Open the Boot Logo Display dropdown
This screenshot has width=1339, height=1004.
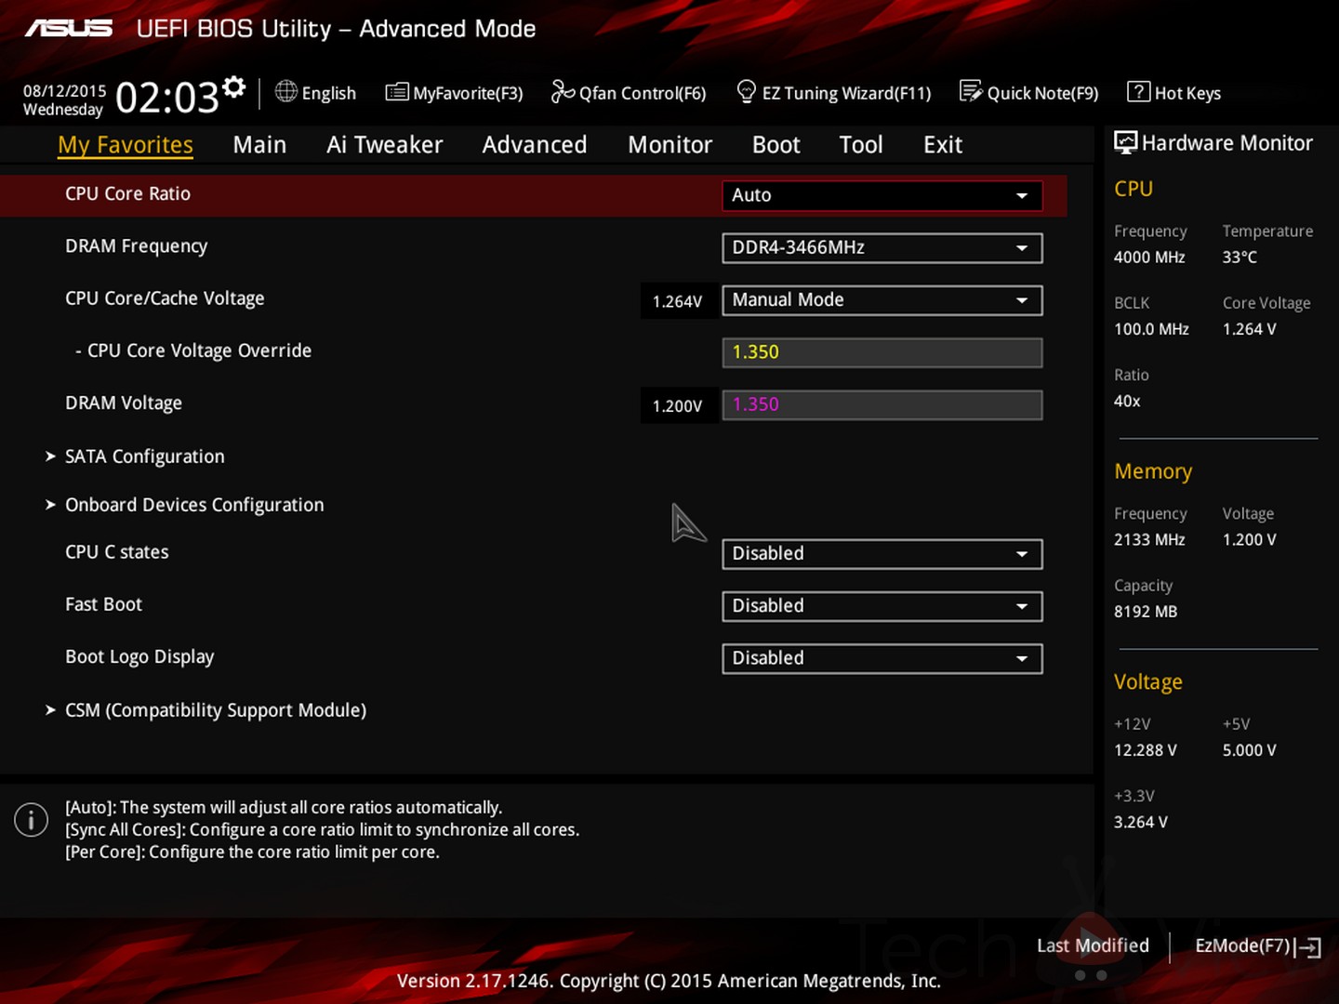[x=882, y=657]
